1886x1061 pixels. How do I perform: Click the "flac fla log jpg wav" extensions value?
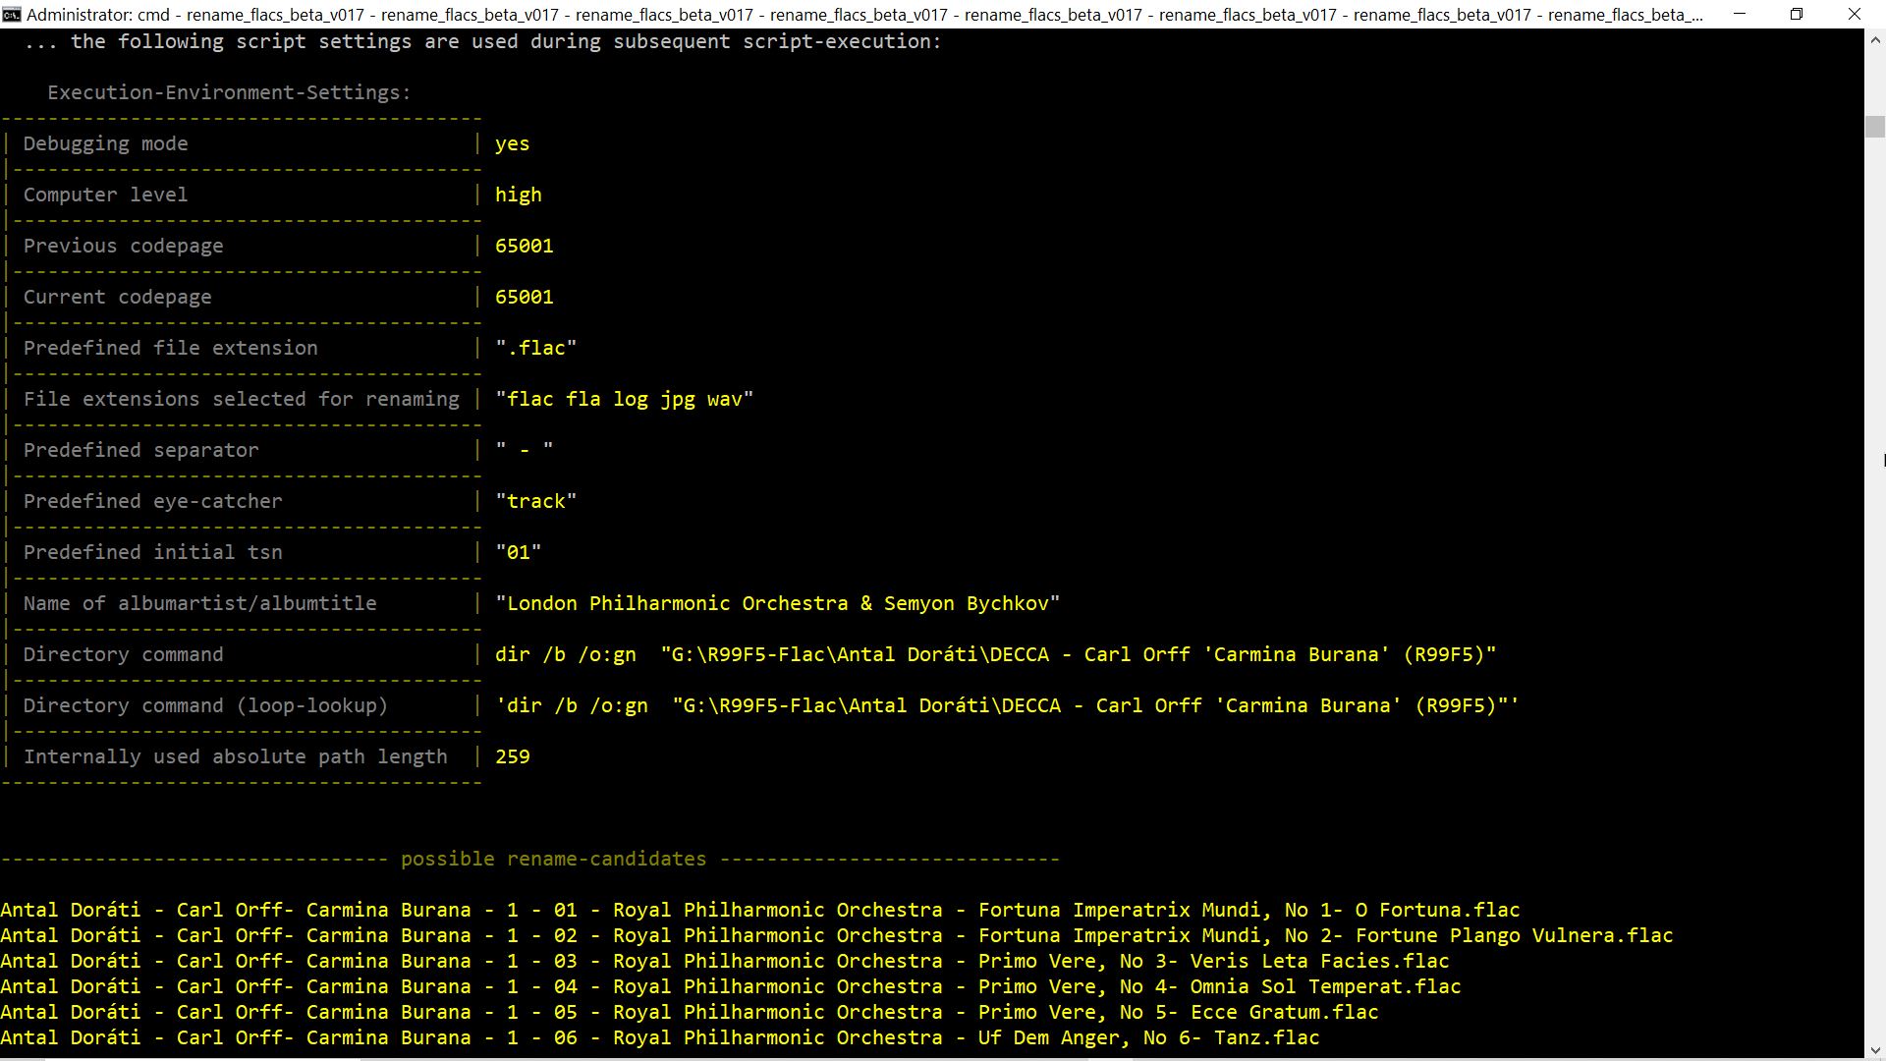coord(624,400)
